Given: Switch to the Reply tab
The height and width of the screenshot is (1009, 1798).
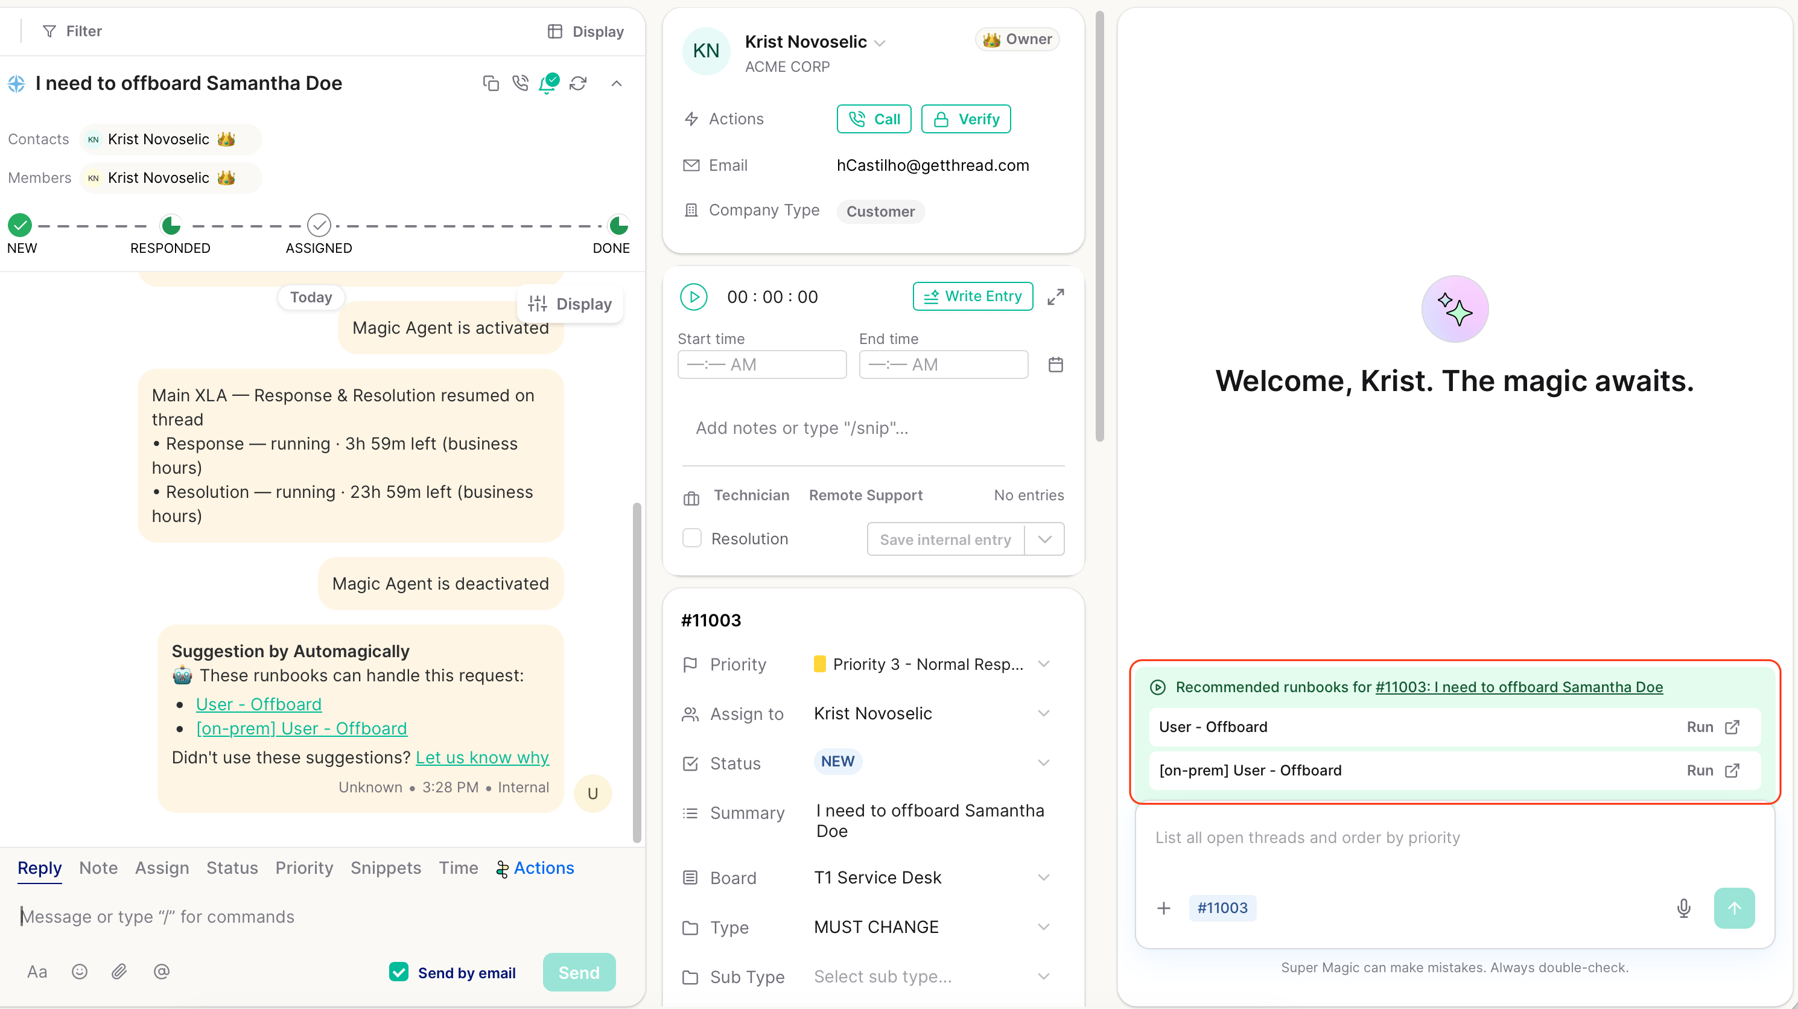Looking at the screenshot, I should click(x=40, y=868).
